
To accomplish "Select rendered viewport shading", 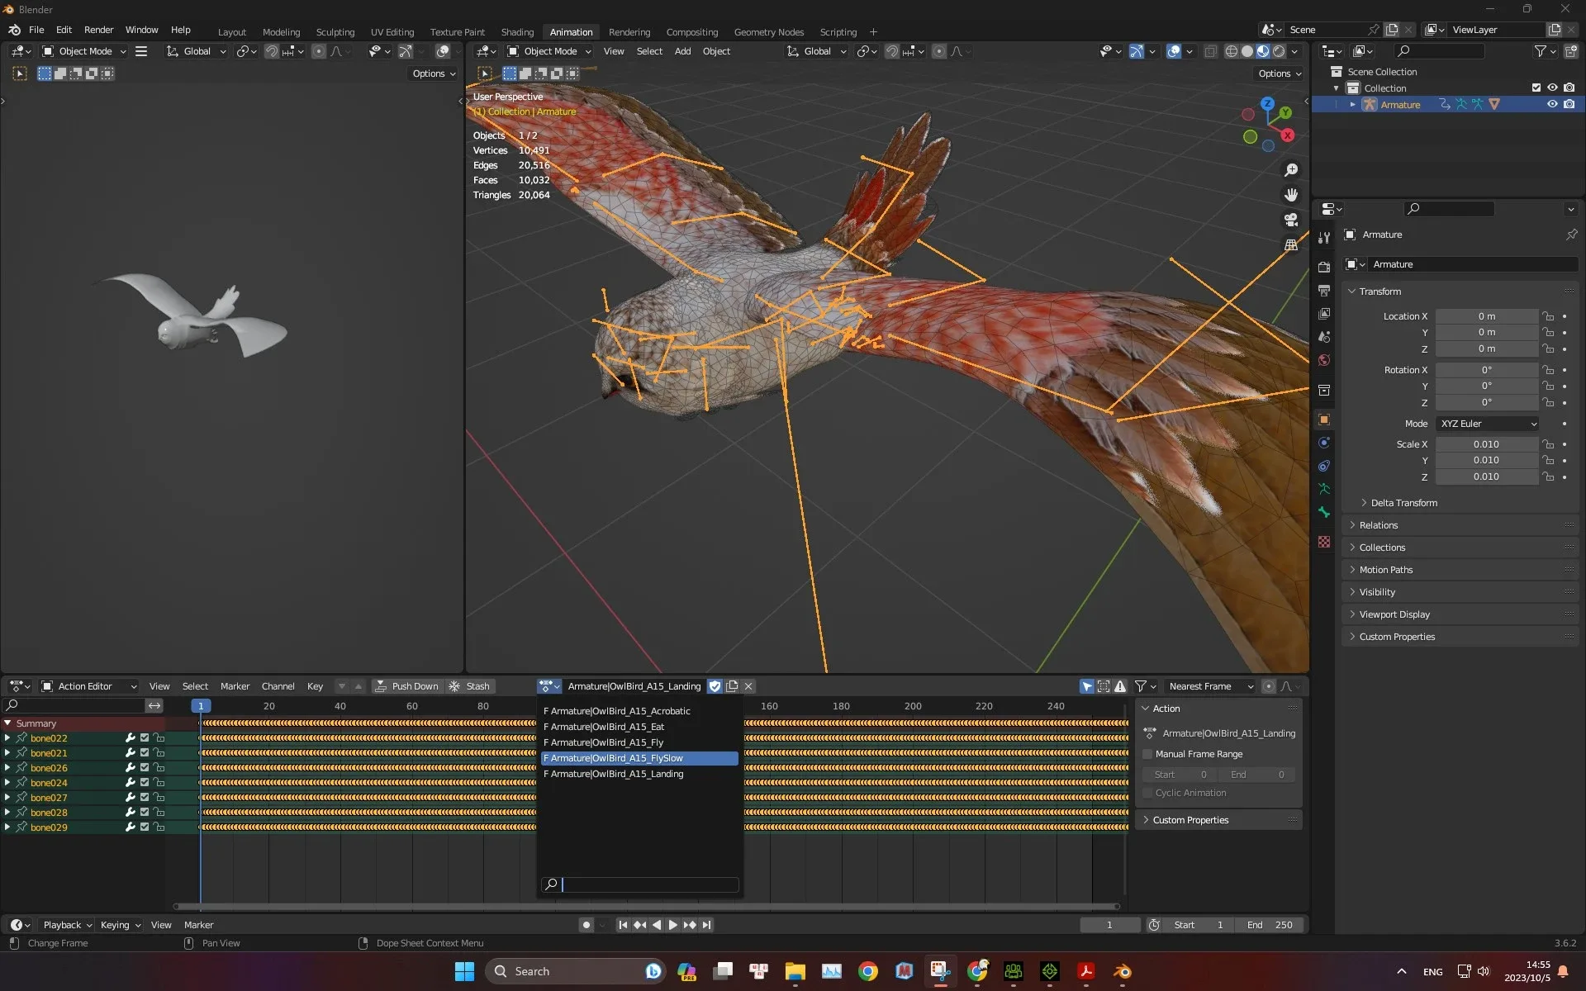I will [1279, 51].
